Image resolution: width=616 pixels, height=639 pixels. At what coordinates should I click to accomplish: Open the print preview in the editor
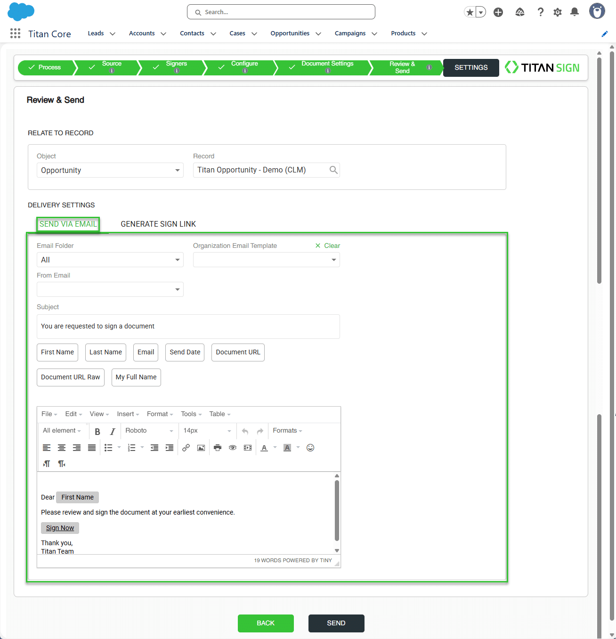pyautogui.click(x=217, y=447)
